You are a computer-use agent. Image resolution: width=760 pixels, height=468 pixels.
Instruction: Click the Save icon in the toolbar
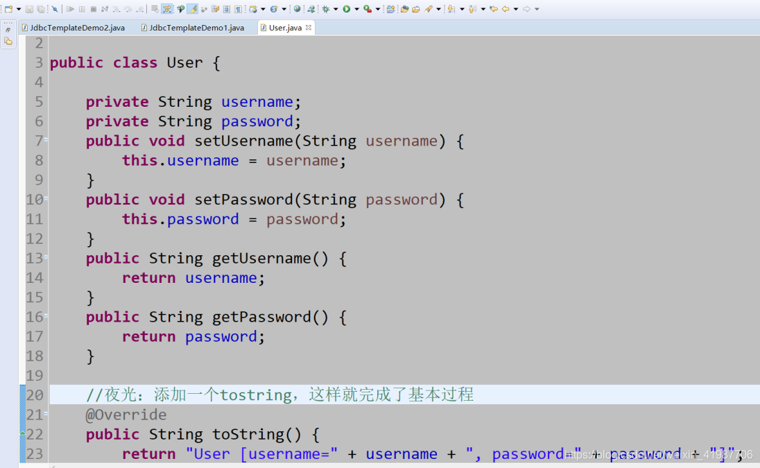tap(30, 9)
